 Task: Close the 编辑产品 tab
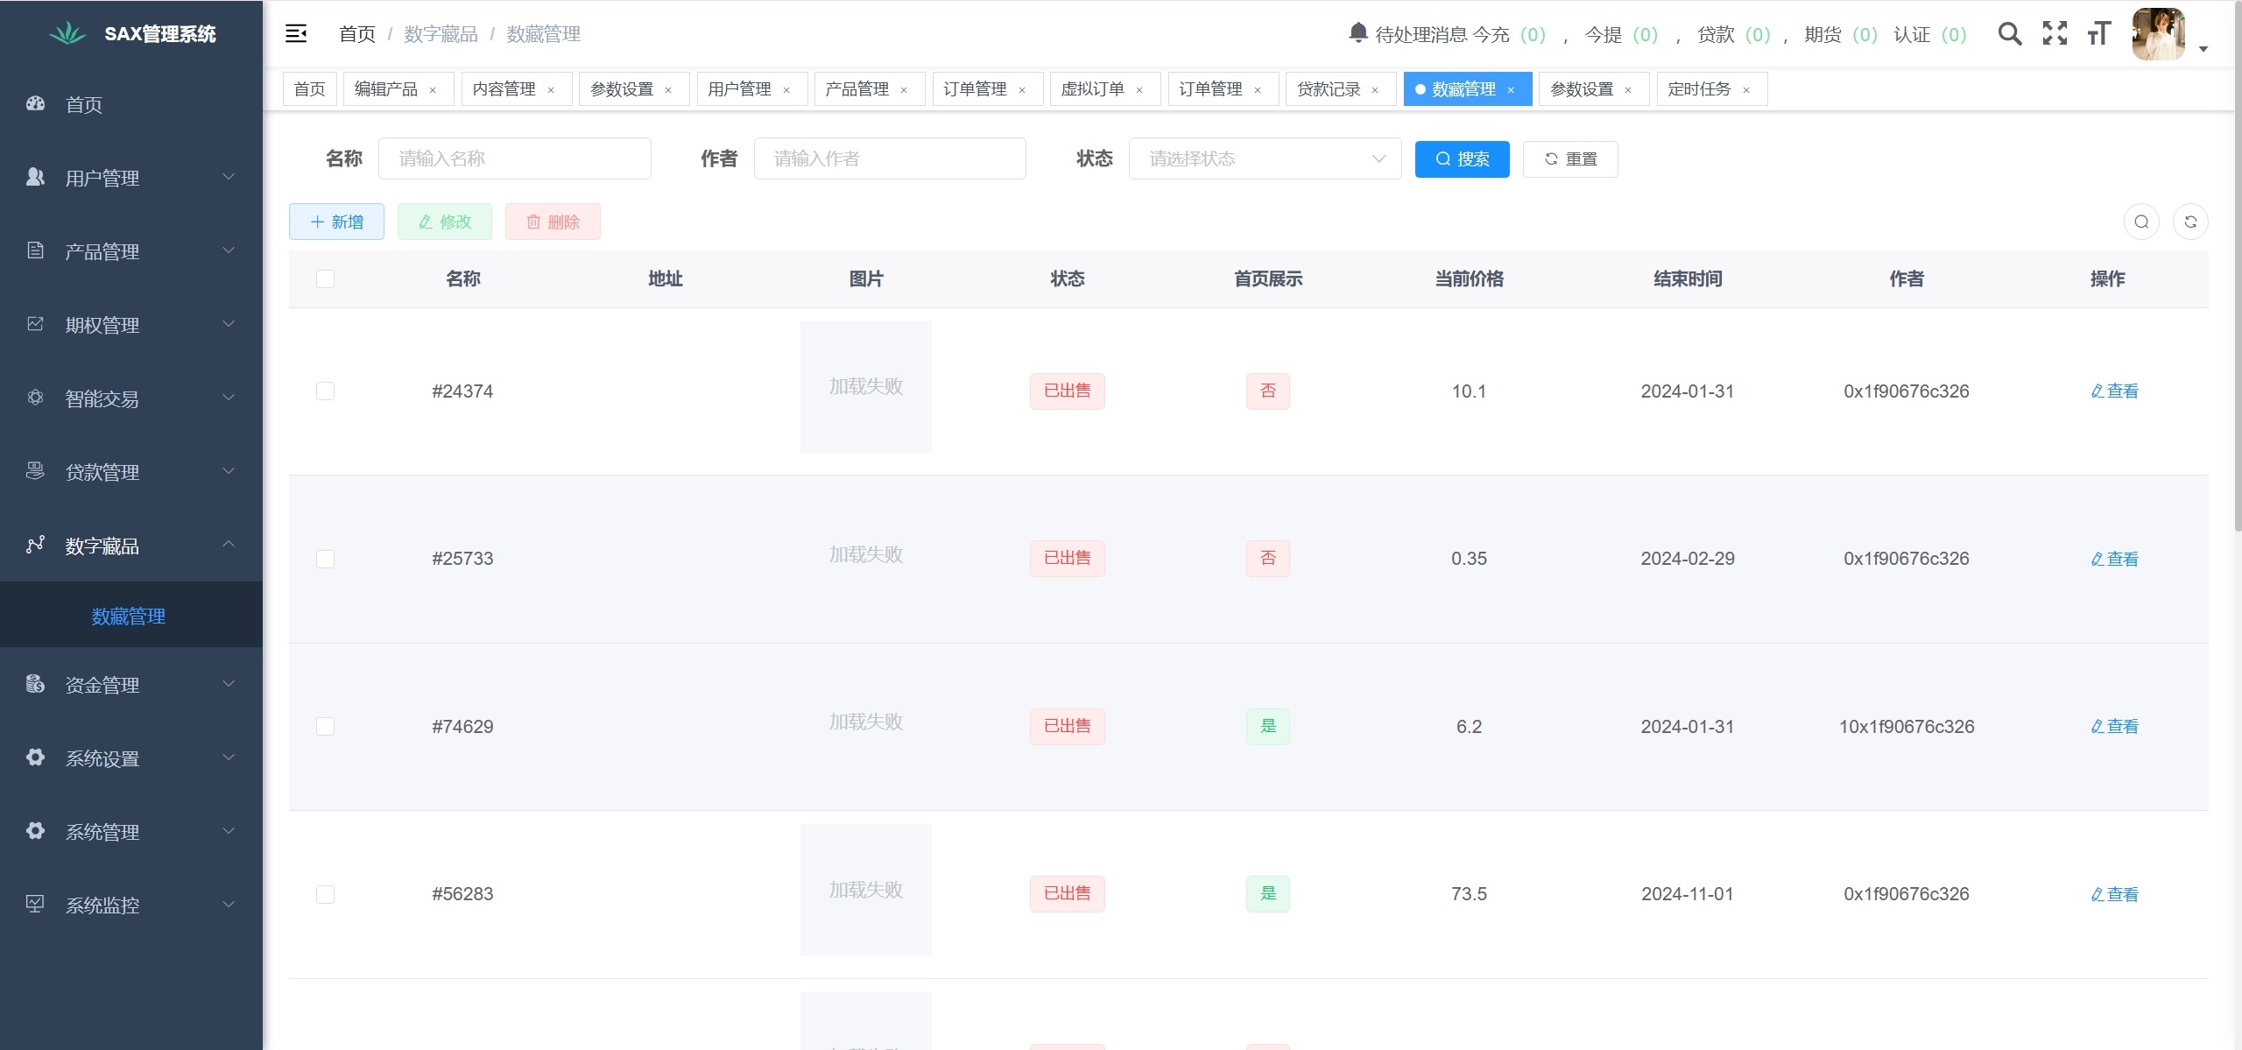coord(433,90)
